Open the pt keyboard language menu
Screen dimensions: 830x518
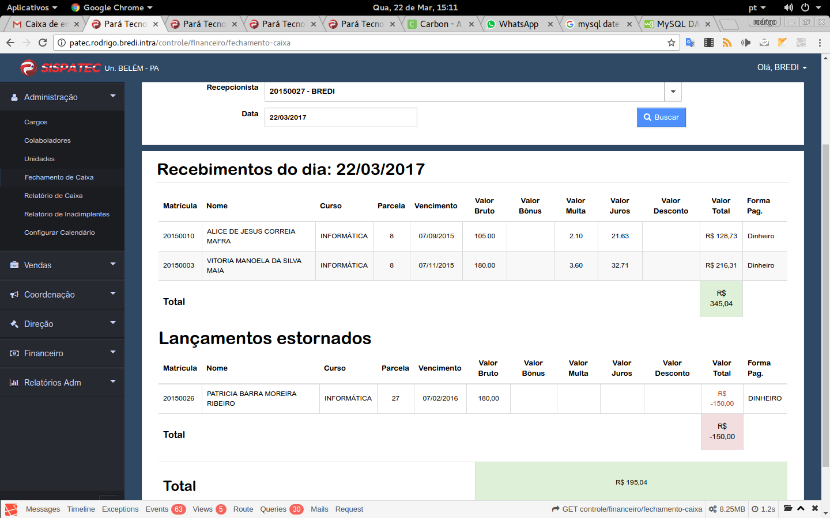(757, 7)
